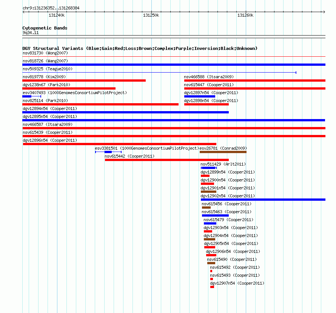Screen dimensions: 336x313
Task: Click dgv12906n54 (Cooper2011) label
Action: click(x=233, y=251)
